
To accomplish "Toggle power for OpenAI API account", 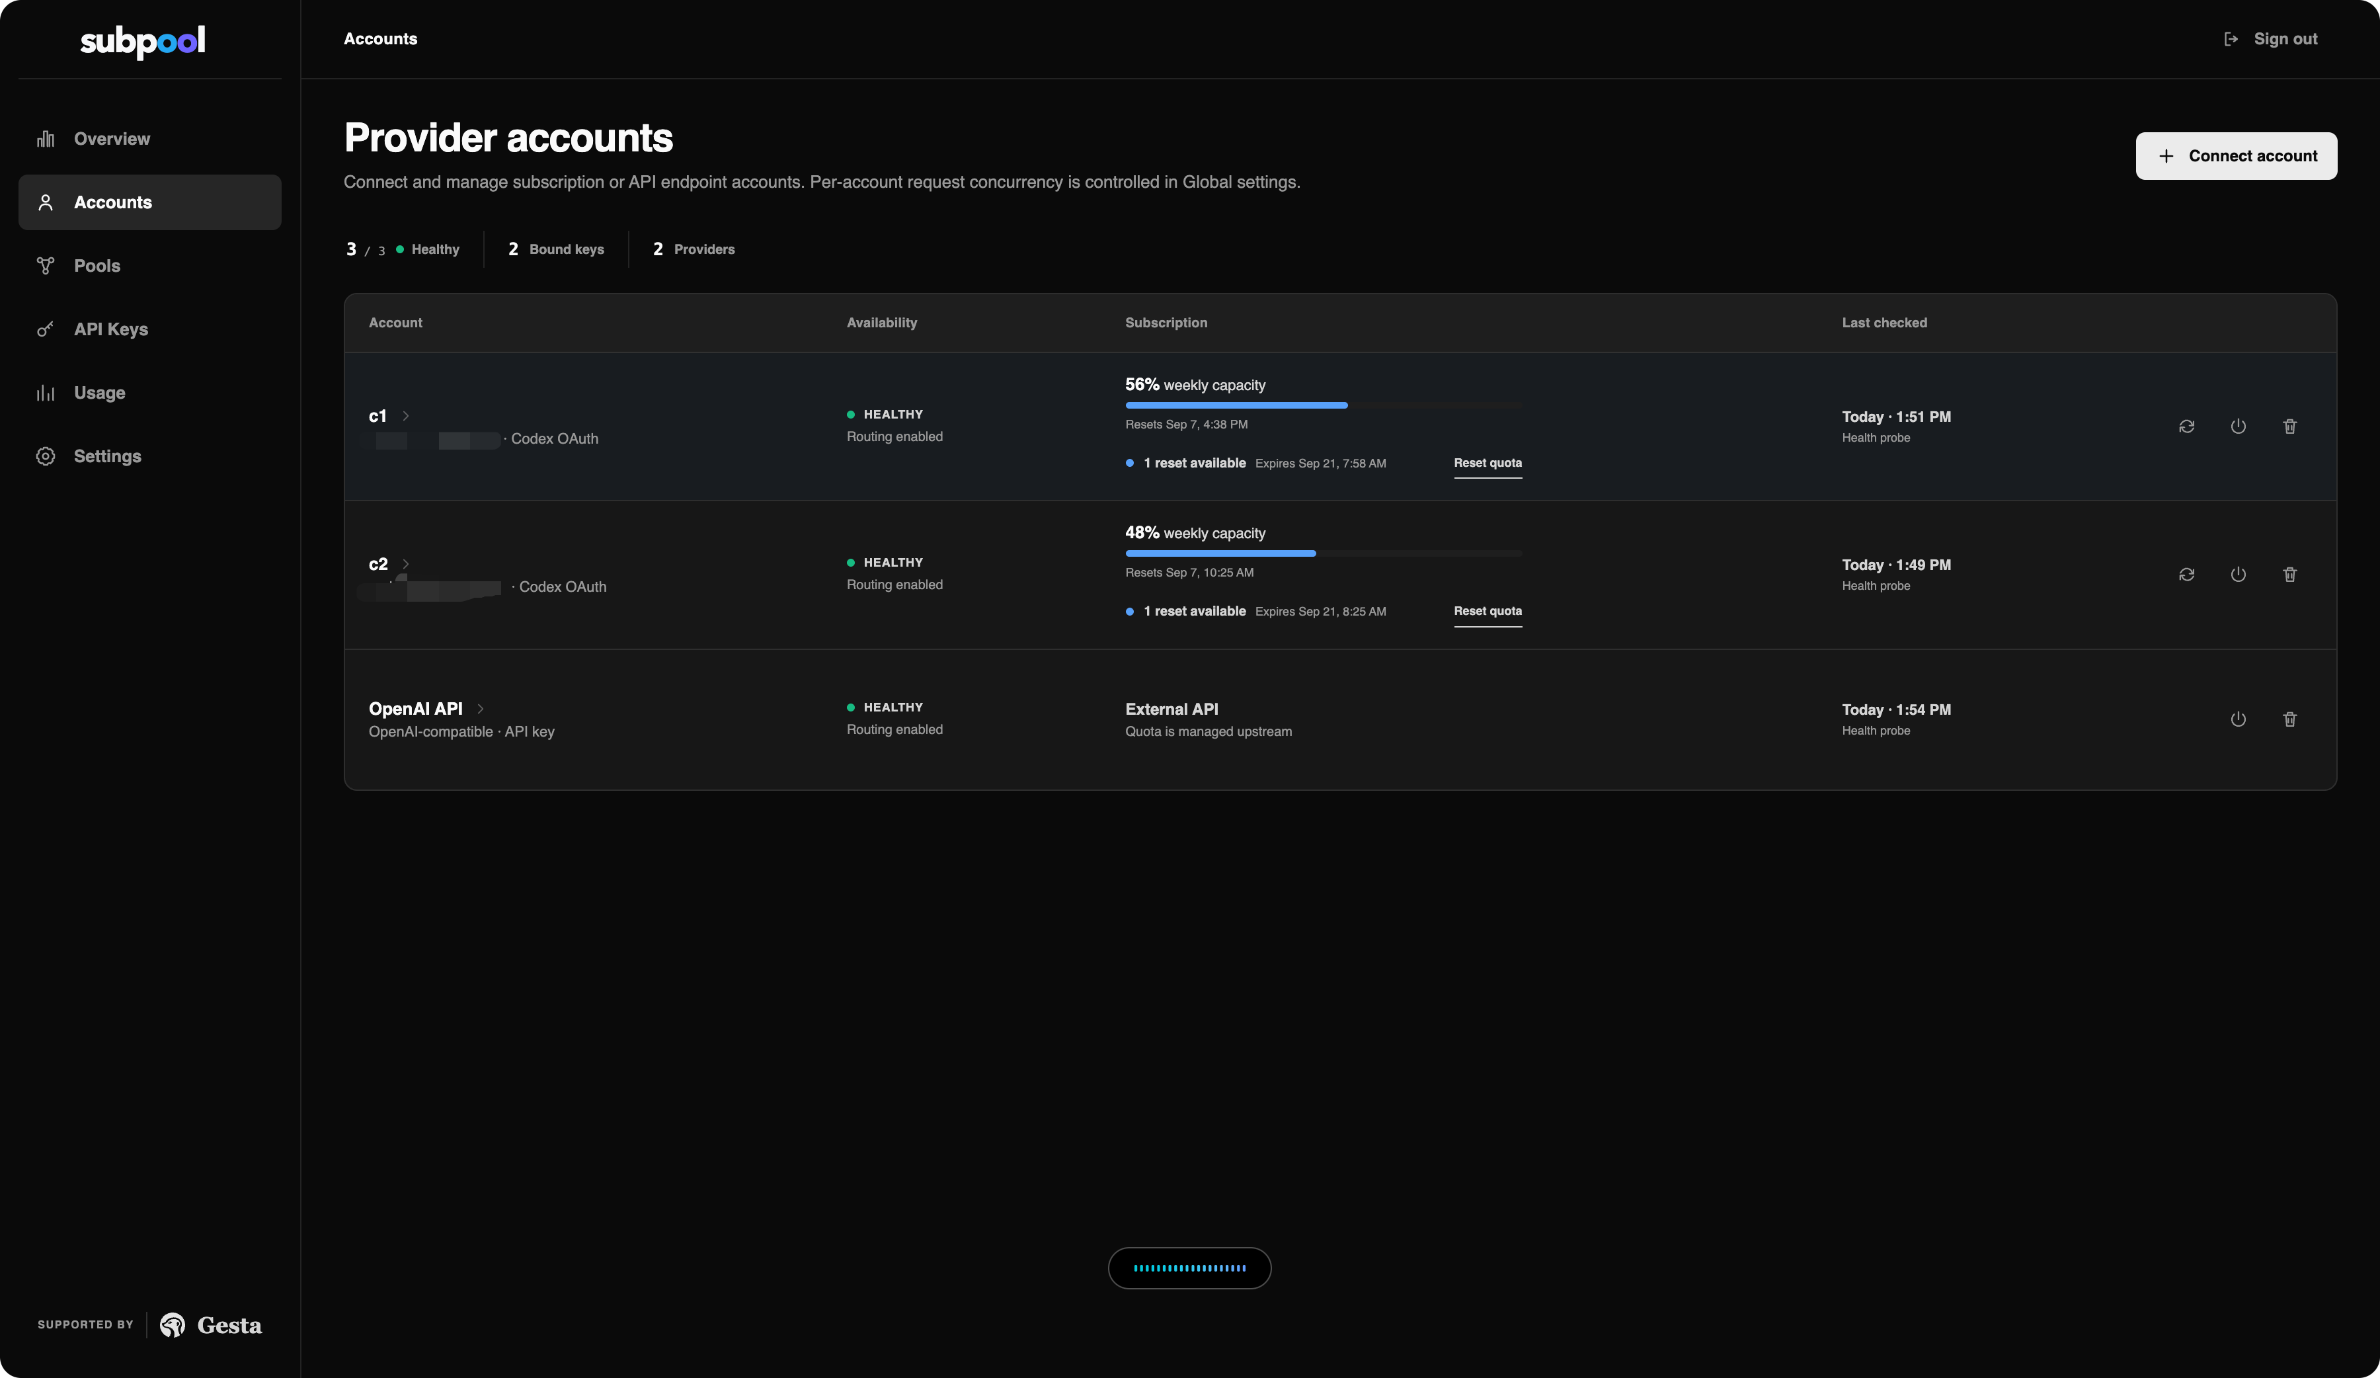I will 2239,719.
